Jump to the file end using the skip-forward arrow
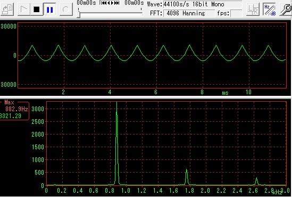The height and width of the screenshot is (197, 292). (118, 3)
